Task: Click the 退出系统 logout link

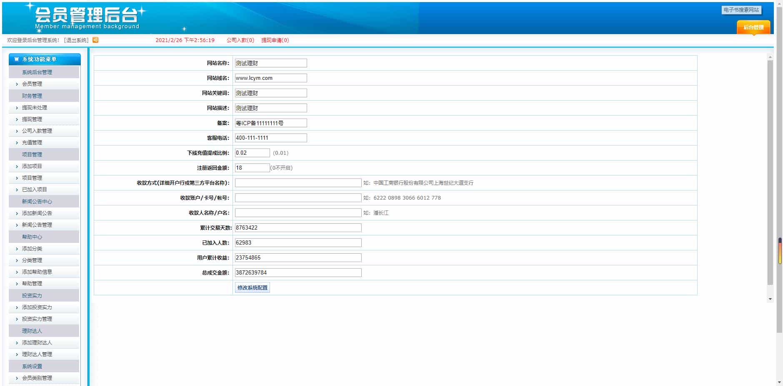Action: click(x=77, y=40)
